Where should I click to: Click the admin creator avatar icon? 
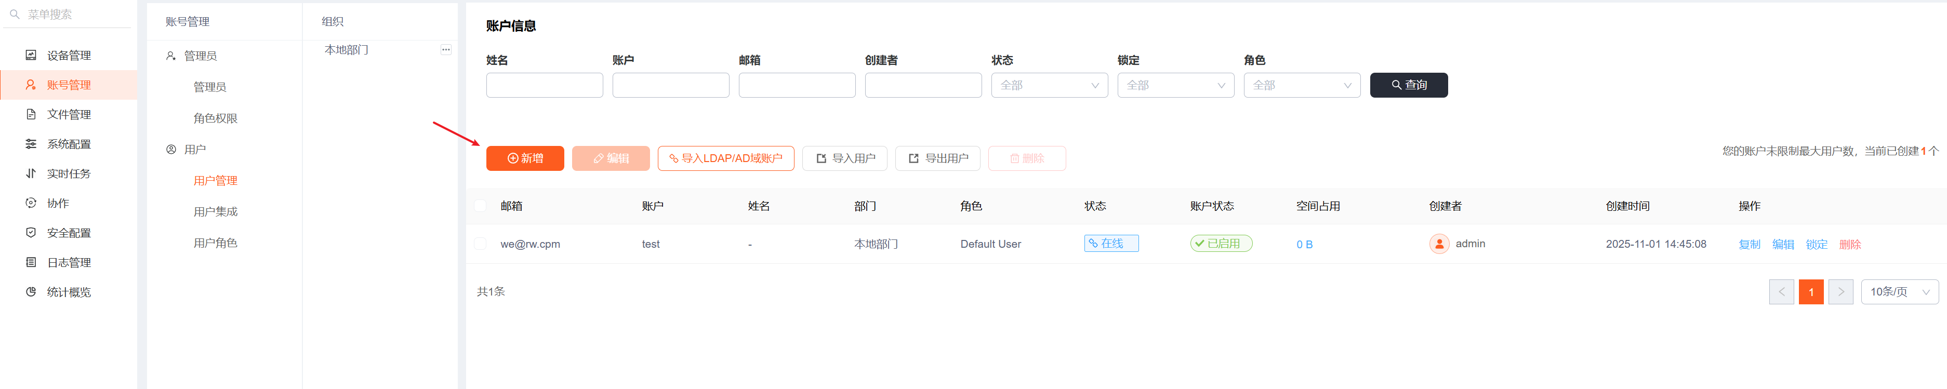pyautogui.click(x=1438, y=244)
